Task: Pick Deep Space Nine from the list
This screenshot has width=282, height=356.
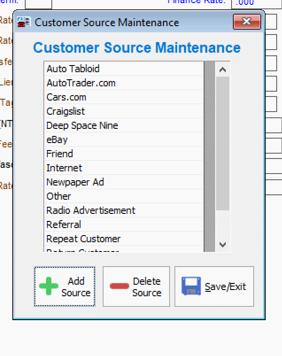Action: (124, 125)
